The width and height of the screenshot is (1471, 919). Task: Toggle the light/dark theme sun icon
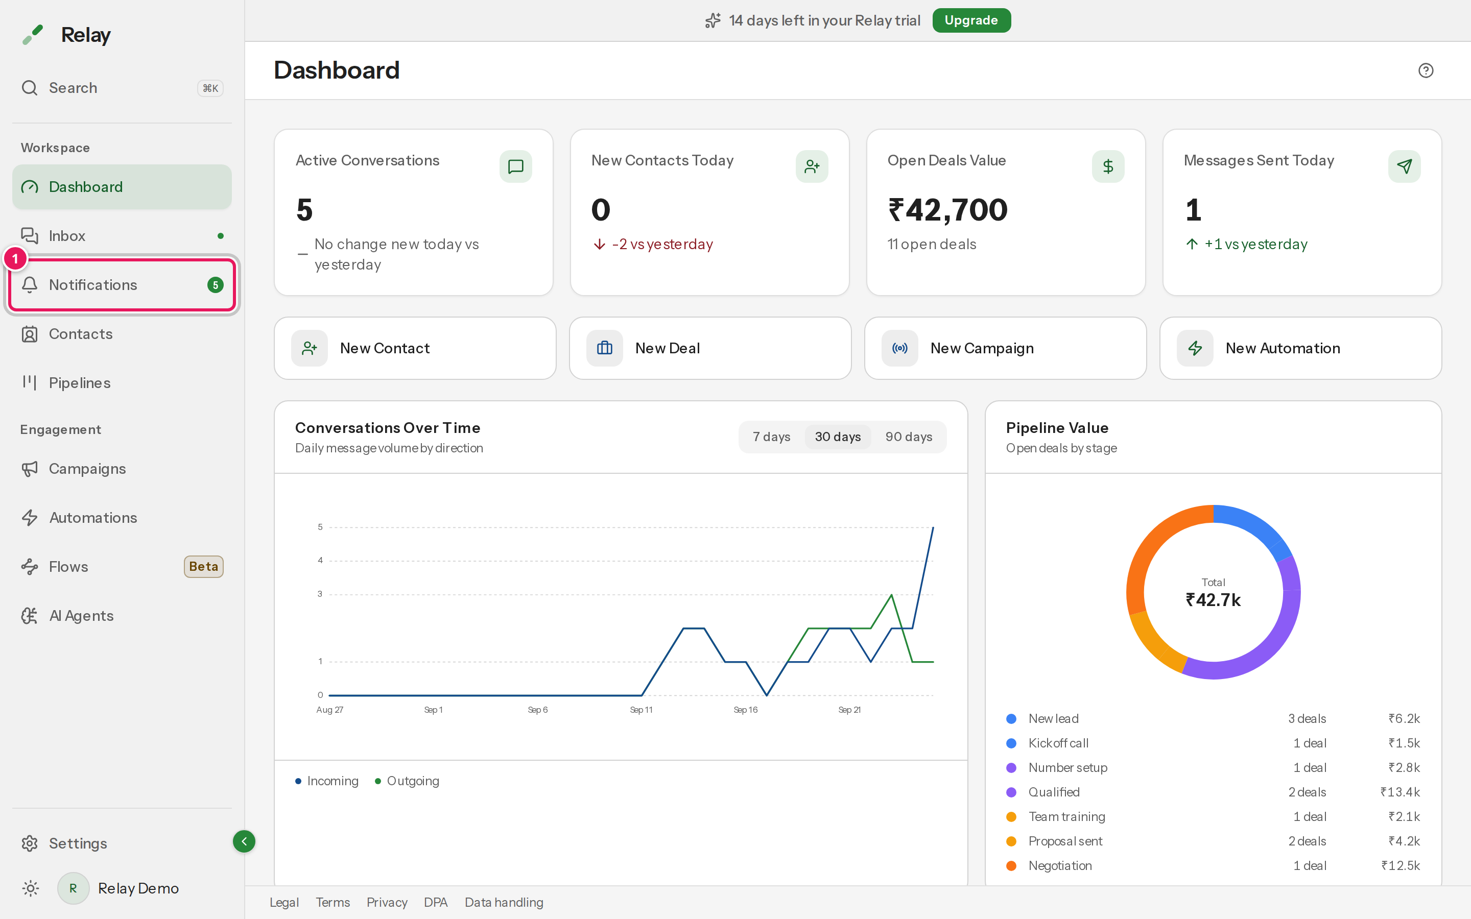click(x=31, y=888)
